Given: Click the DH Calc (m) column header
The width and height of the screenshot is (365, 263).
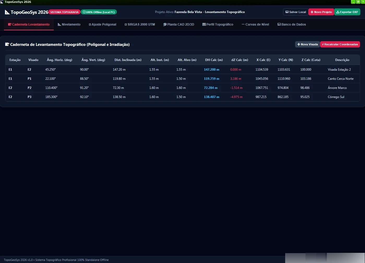Looking at the screenshot, I should click(x=214, y=60).
